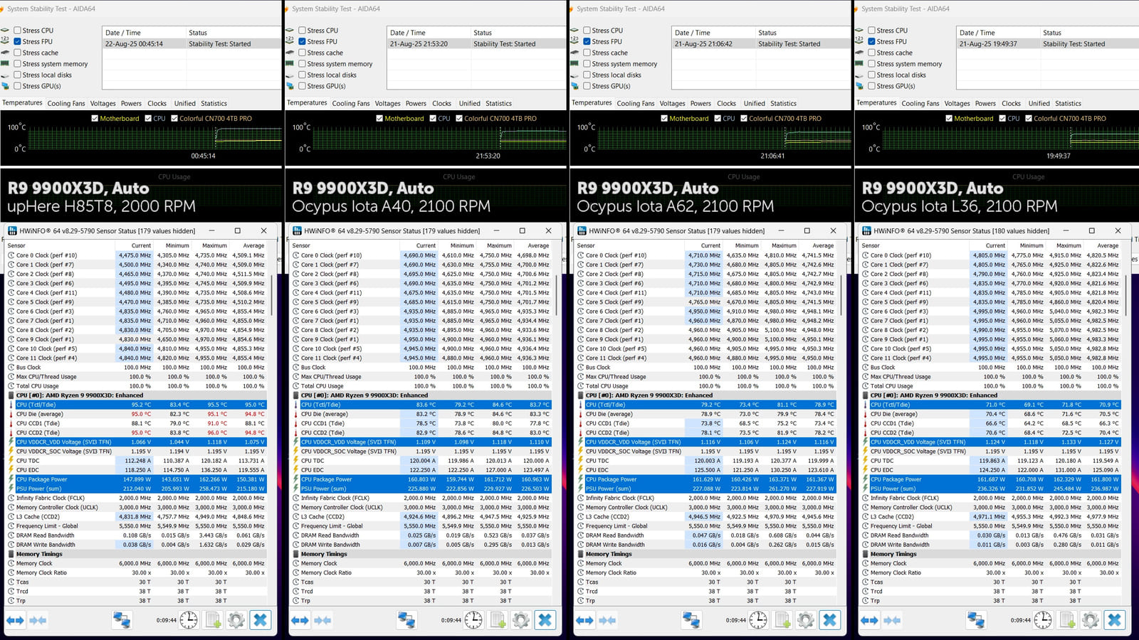Image resolution: width=1139 pixels, height=640 pixels.
Task: Open the network monitors icon in the Iota A62 HWiNFO toolbar
Action: tap(691, 620)
